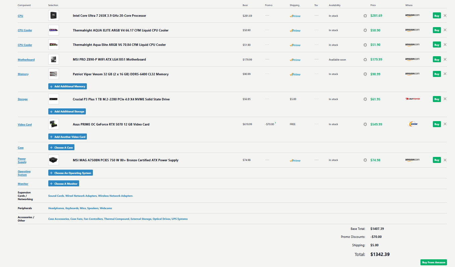
Task: Open the Operating System component link
Action: coord(24,173)
